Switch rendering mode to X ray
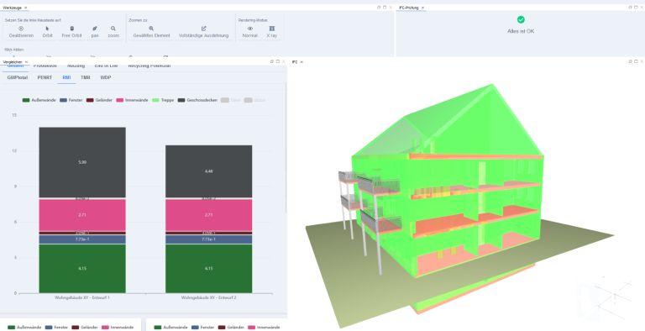Viewport: 645px width, 331px height. pos(271,32)
